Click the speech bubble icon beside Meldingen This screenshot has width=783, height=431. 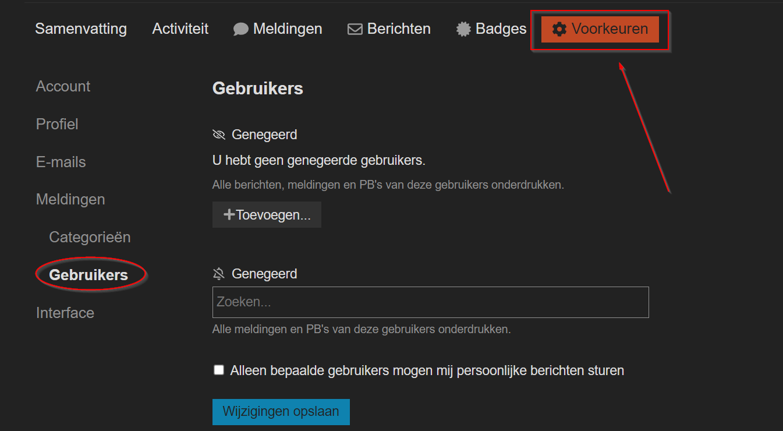(x=240, y=29)
